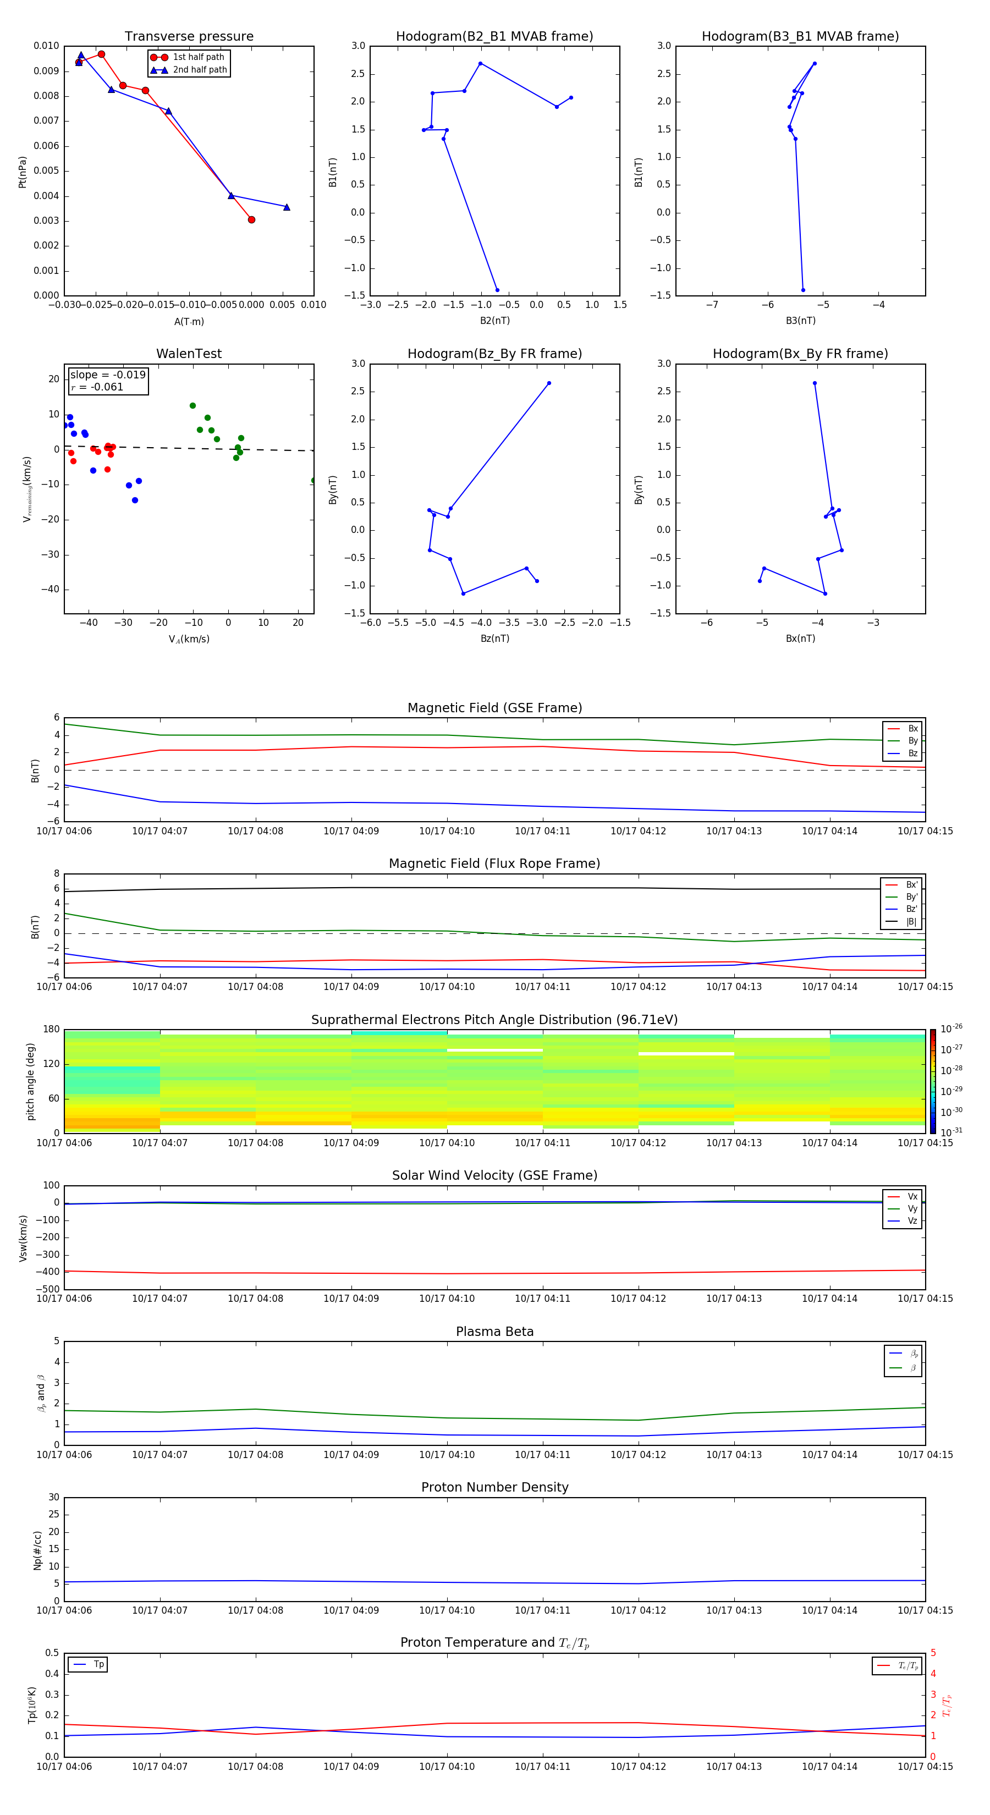Click the 'Transverse pressure' plot title

(189, 37)
